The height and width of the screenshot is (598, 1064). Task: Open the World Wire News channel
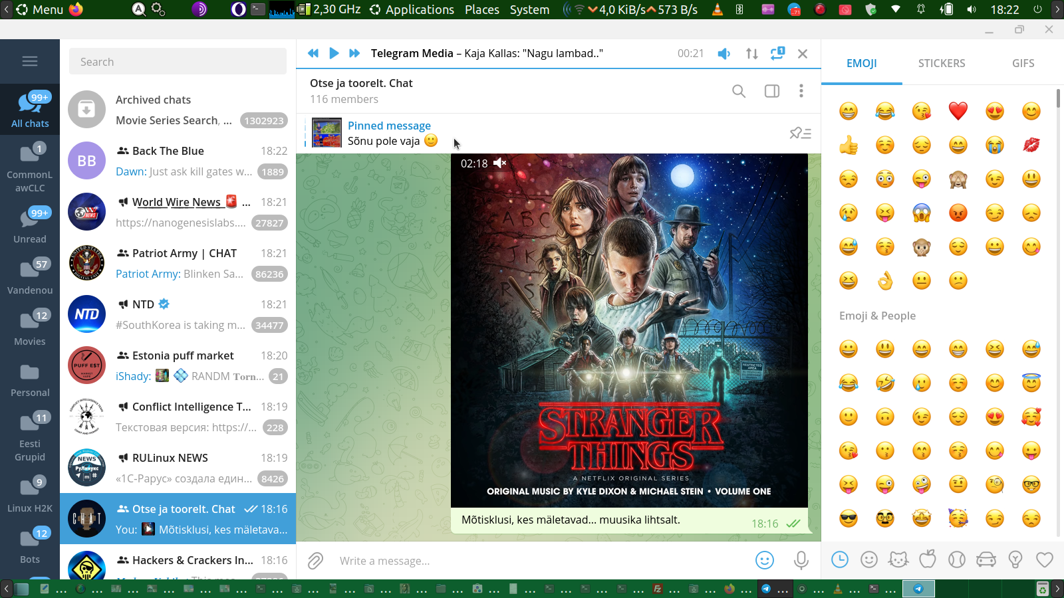(178, 212)
